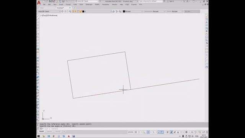Image resolution: width=245 pixels, height=138 pixels.
Task: Select the Rotate modify tool
Action: (x=207, y=34)
